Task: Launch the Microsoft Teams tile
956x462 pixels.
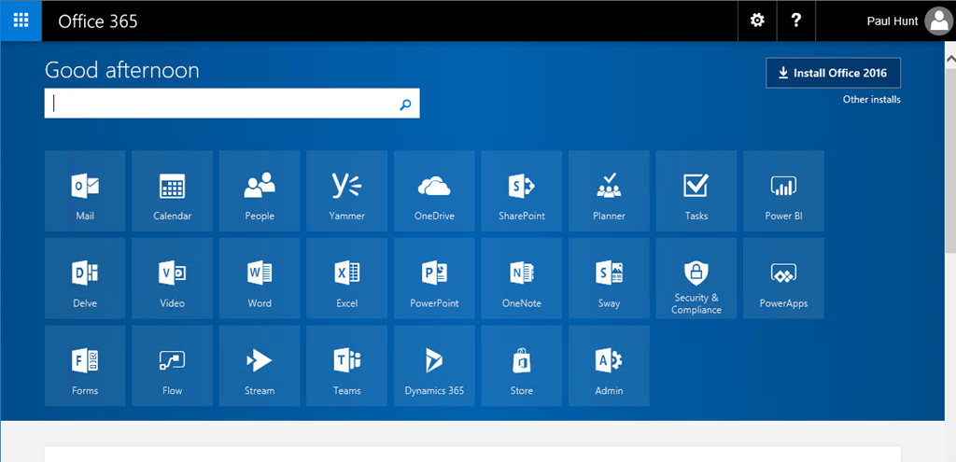Action: [347, 365]
